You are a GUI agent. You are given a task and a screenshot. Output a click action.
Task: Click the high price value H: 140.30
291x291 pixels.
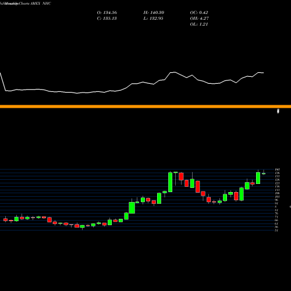point(154,13)
